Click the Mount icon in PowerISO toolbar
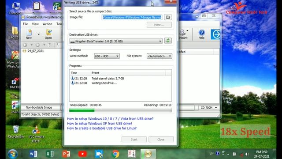282x159 pixels. (x=183, y=34)
